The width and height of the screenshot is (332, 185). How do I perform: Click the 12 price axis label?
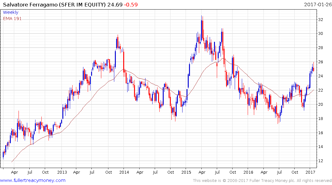click(x=321, y=161)
